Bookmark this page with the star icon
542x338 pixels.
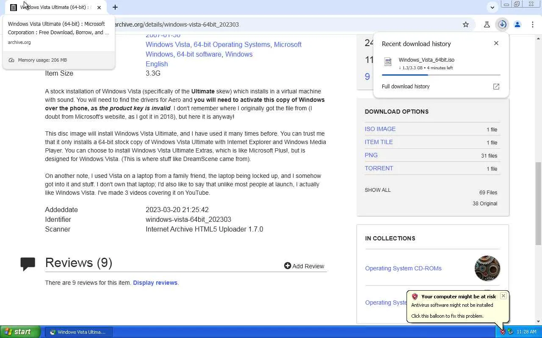[466, 25]
